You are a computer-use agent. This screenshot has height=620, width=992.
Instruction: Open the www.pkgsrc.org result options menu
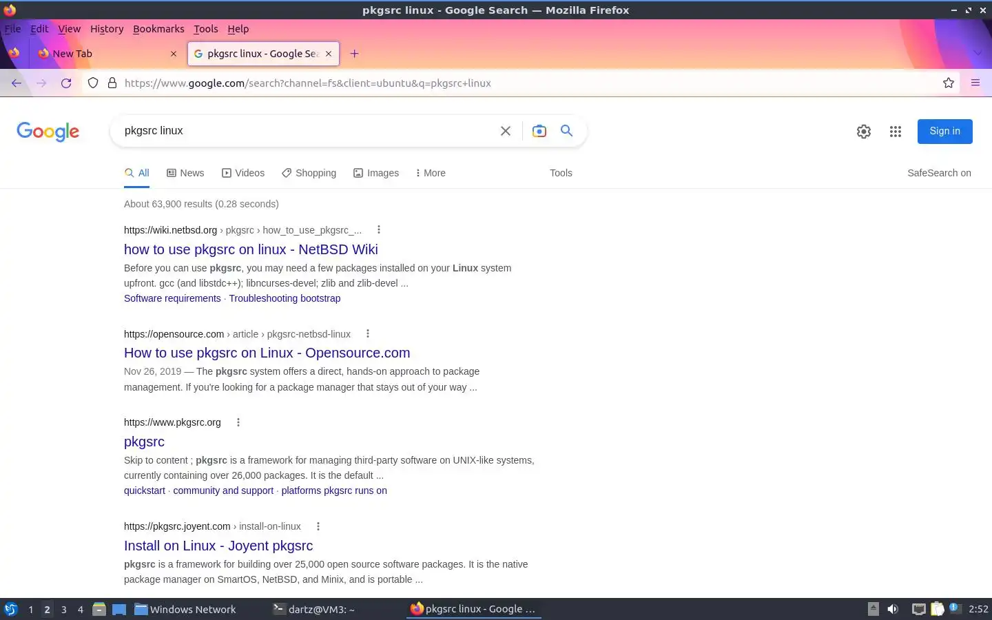(x=238, y=422)
